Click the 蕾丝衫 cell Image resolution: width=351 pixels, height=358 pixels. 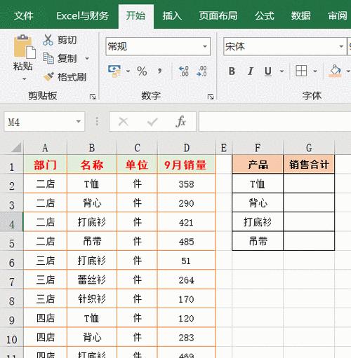pos(92,280)
